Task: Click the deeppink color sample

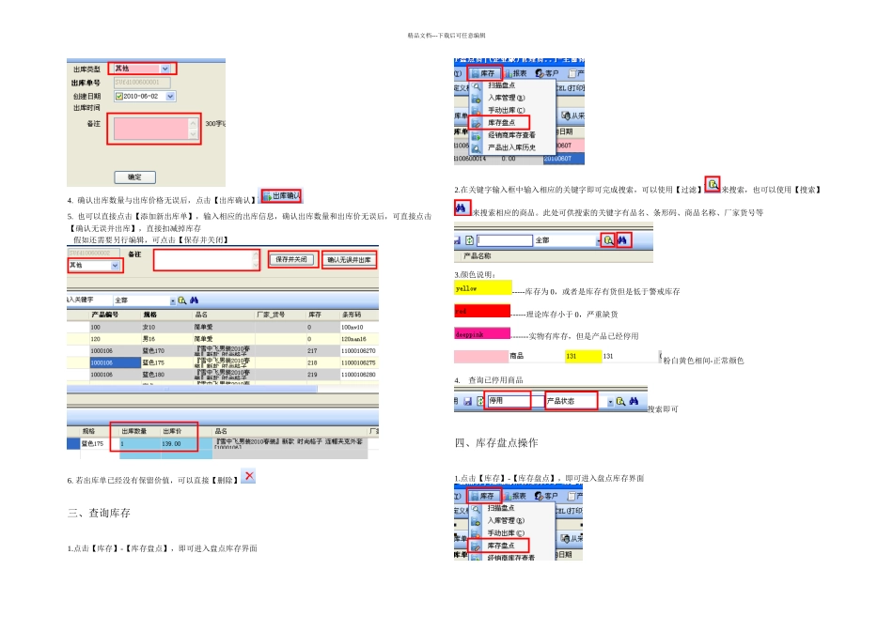Action: [x=482, y=333]
